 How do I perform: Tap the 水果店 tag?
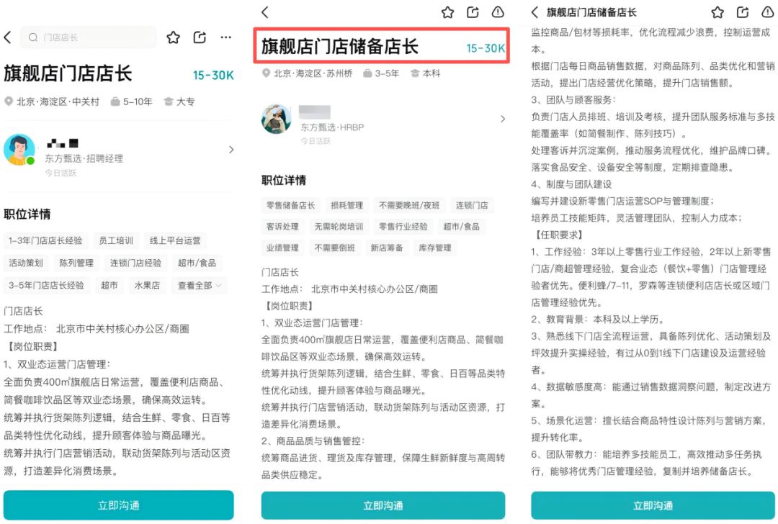pos(148,285)
